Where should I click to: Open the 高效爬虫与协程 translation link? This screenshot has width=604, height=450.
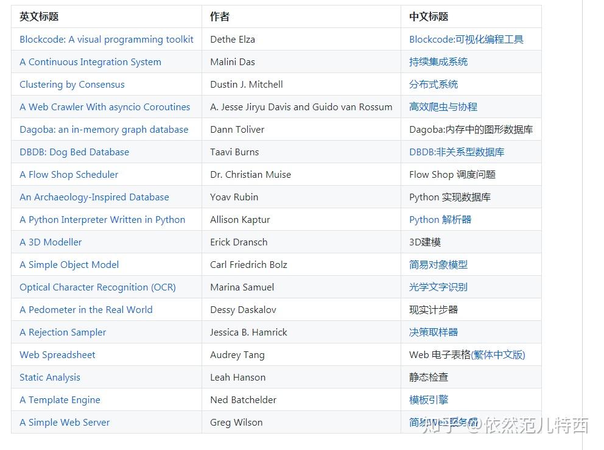[443, 107]
